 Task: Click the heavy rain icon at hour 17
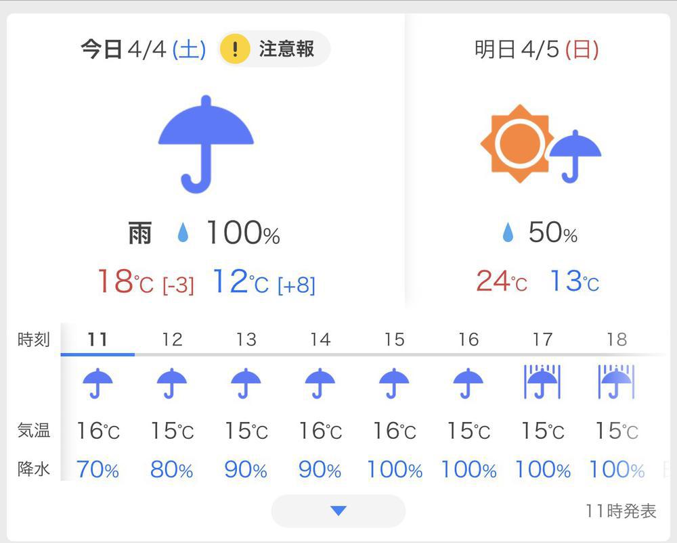pos(542,382)
